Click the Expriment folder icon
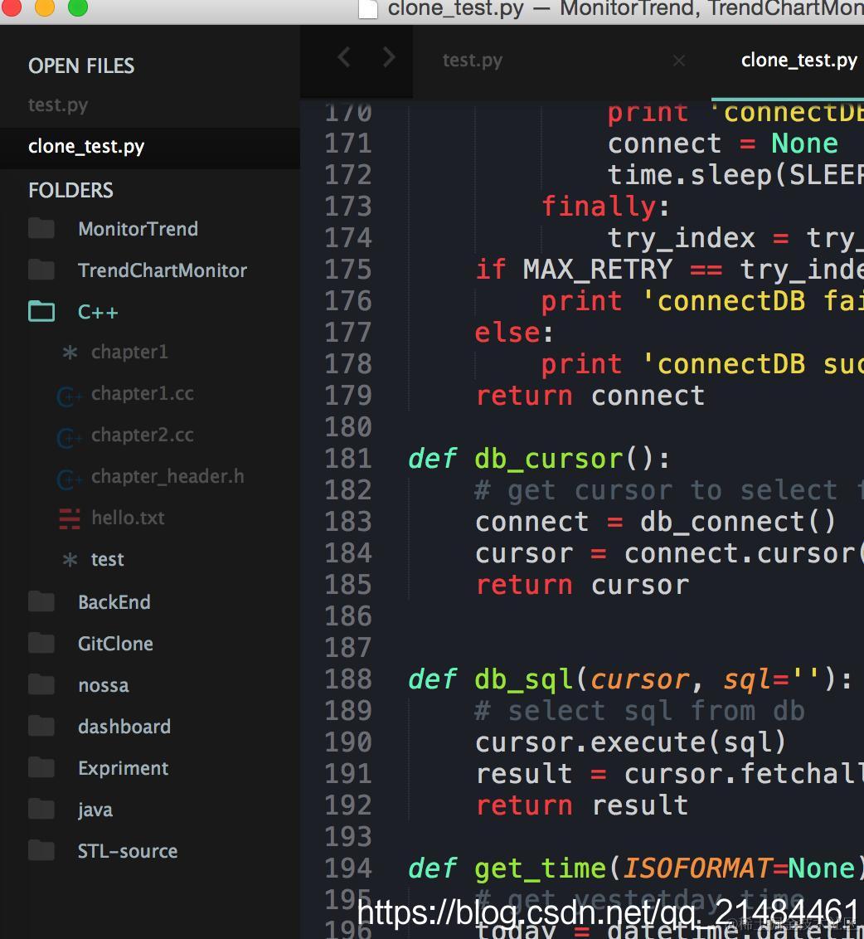Viewport: 864px width, 939px height. pyautogui.click(x=41, y=768)
